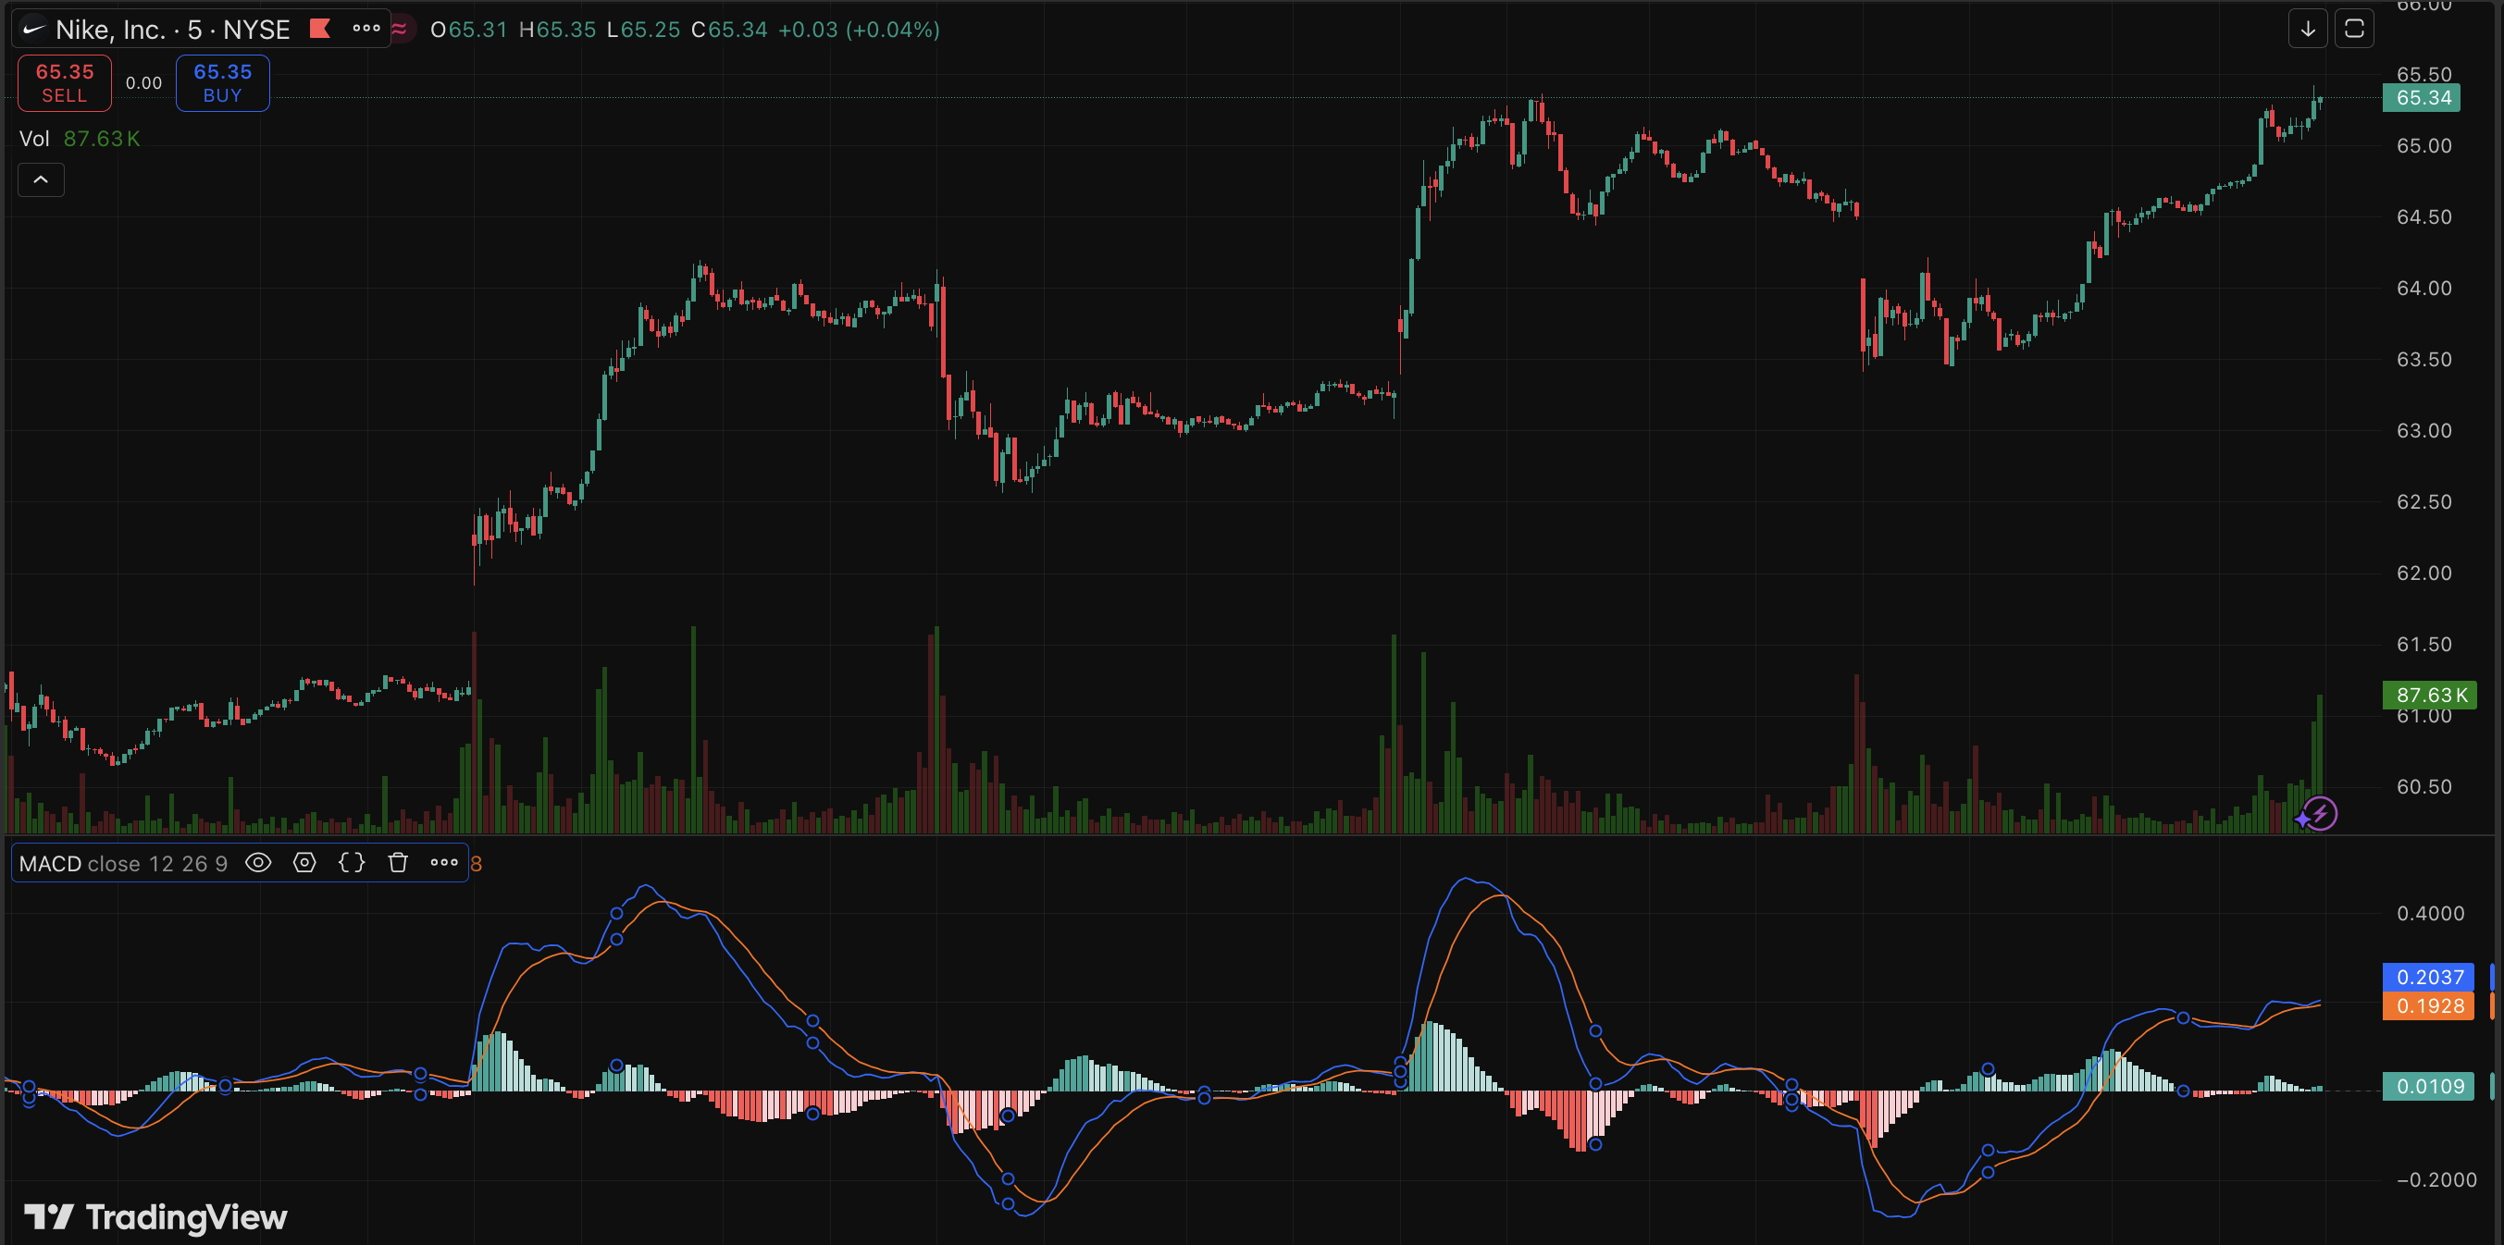Click the down-arrow button at top right
The width and height of the screenshot is (2504, 1245).
coord(2308,30)
